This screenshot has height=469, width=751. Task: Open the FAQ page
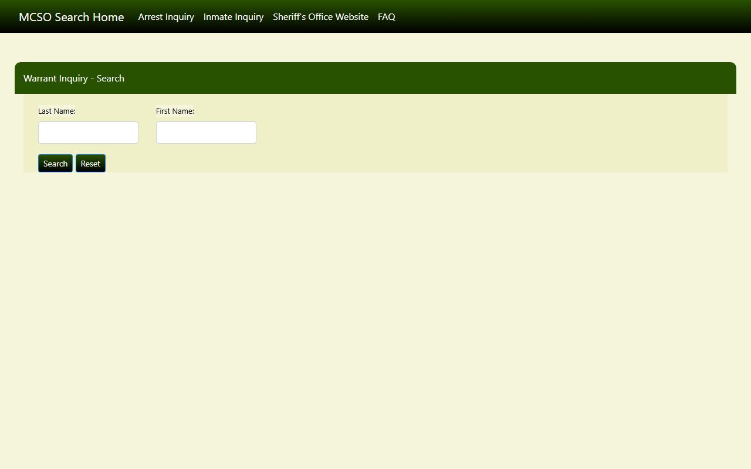pyautogui.click(x=386, y=17)
